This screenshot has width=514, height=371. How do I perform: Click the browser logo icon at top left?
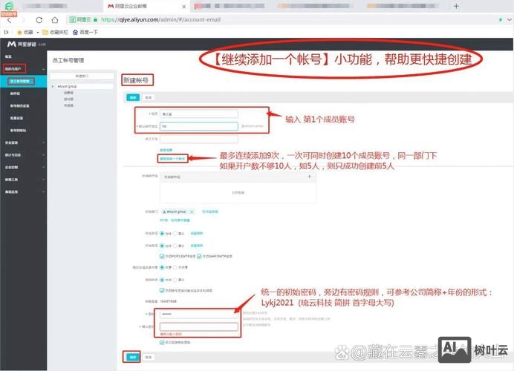(x=9, y=6)
